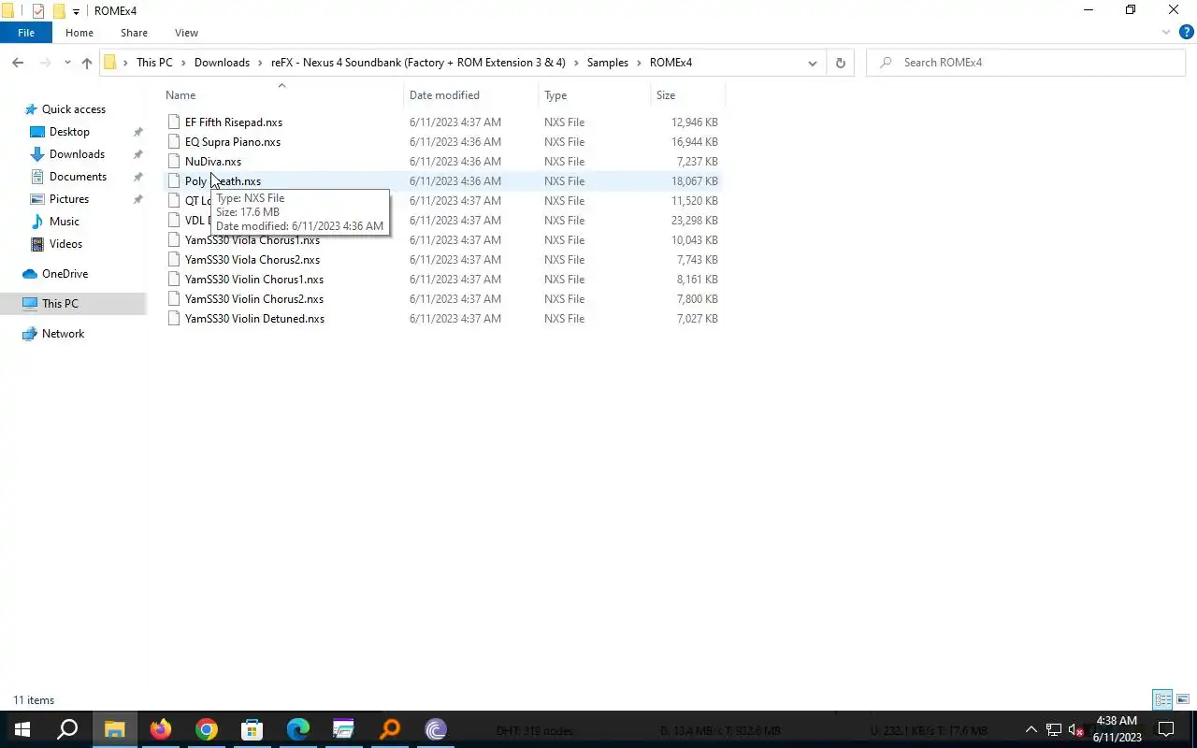Open the notification center

pyautogui.click(x=1166, y=729)
